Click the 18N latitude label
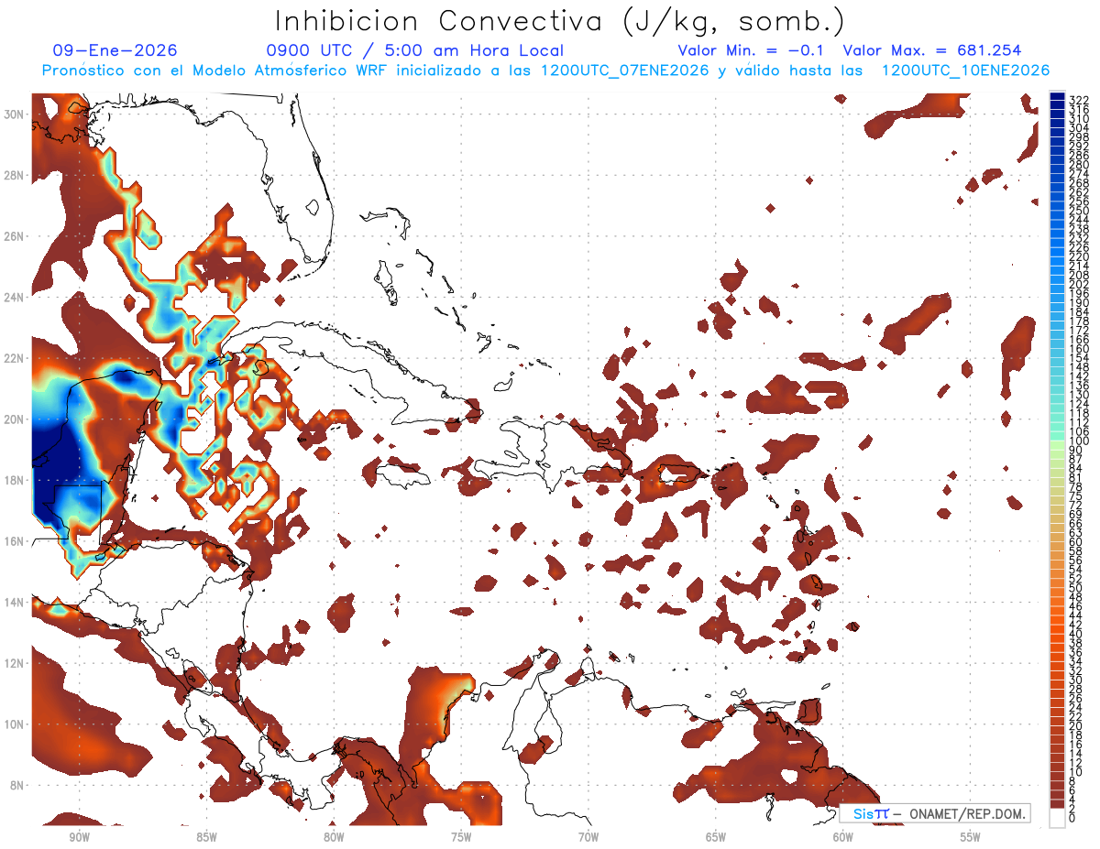The width and height of the screenshot is (1100, 849). tap(14, 480)
